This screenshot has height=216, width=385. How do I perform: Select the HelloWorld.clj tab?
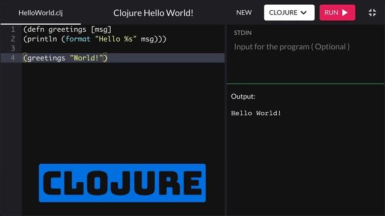(40, 13)
